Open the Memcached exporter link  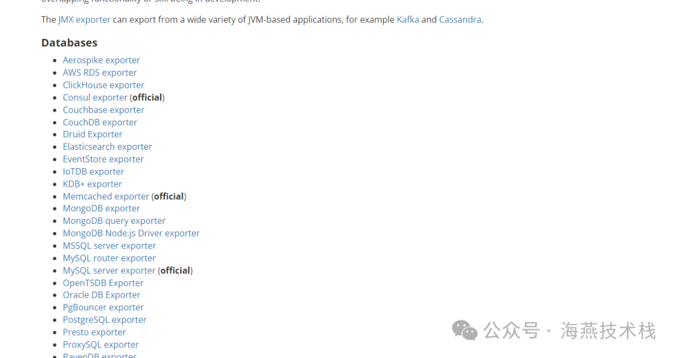(105, 196)
